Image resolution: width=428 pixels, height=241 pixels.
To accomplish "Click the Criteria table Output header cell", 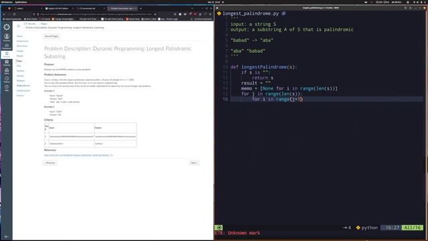I will pos(116,128).
